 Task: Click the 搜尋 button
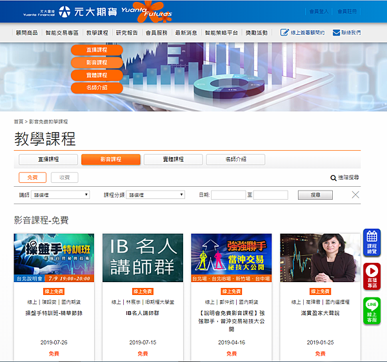(x=315, y=195)
